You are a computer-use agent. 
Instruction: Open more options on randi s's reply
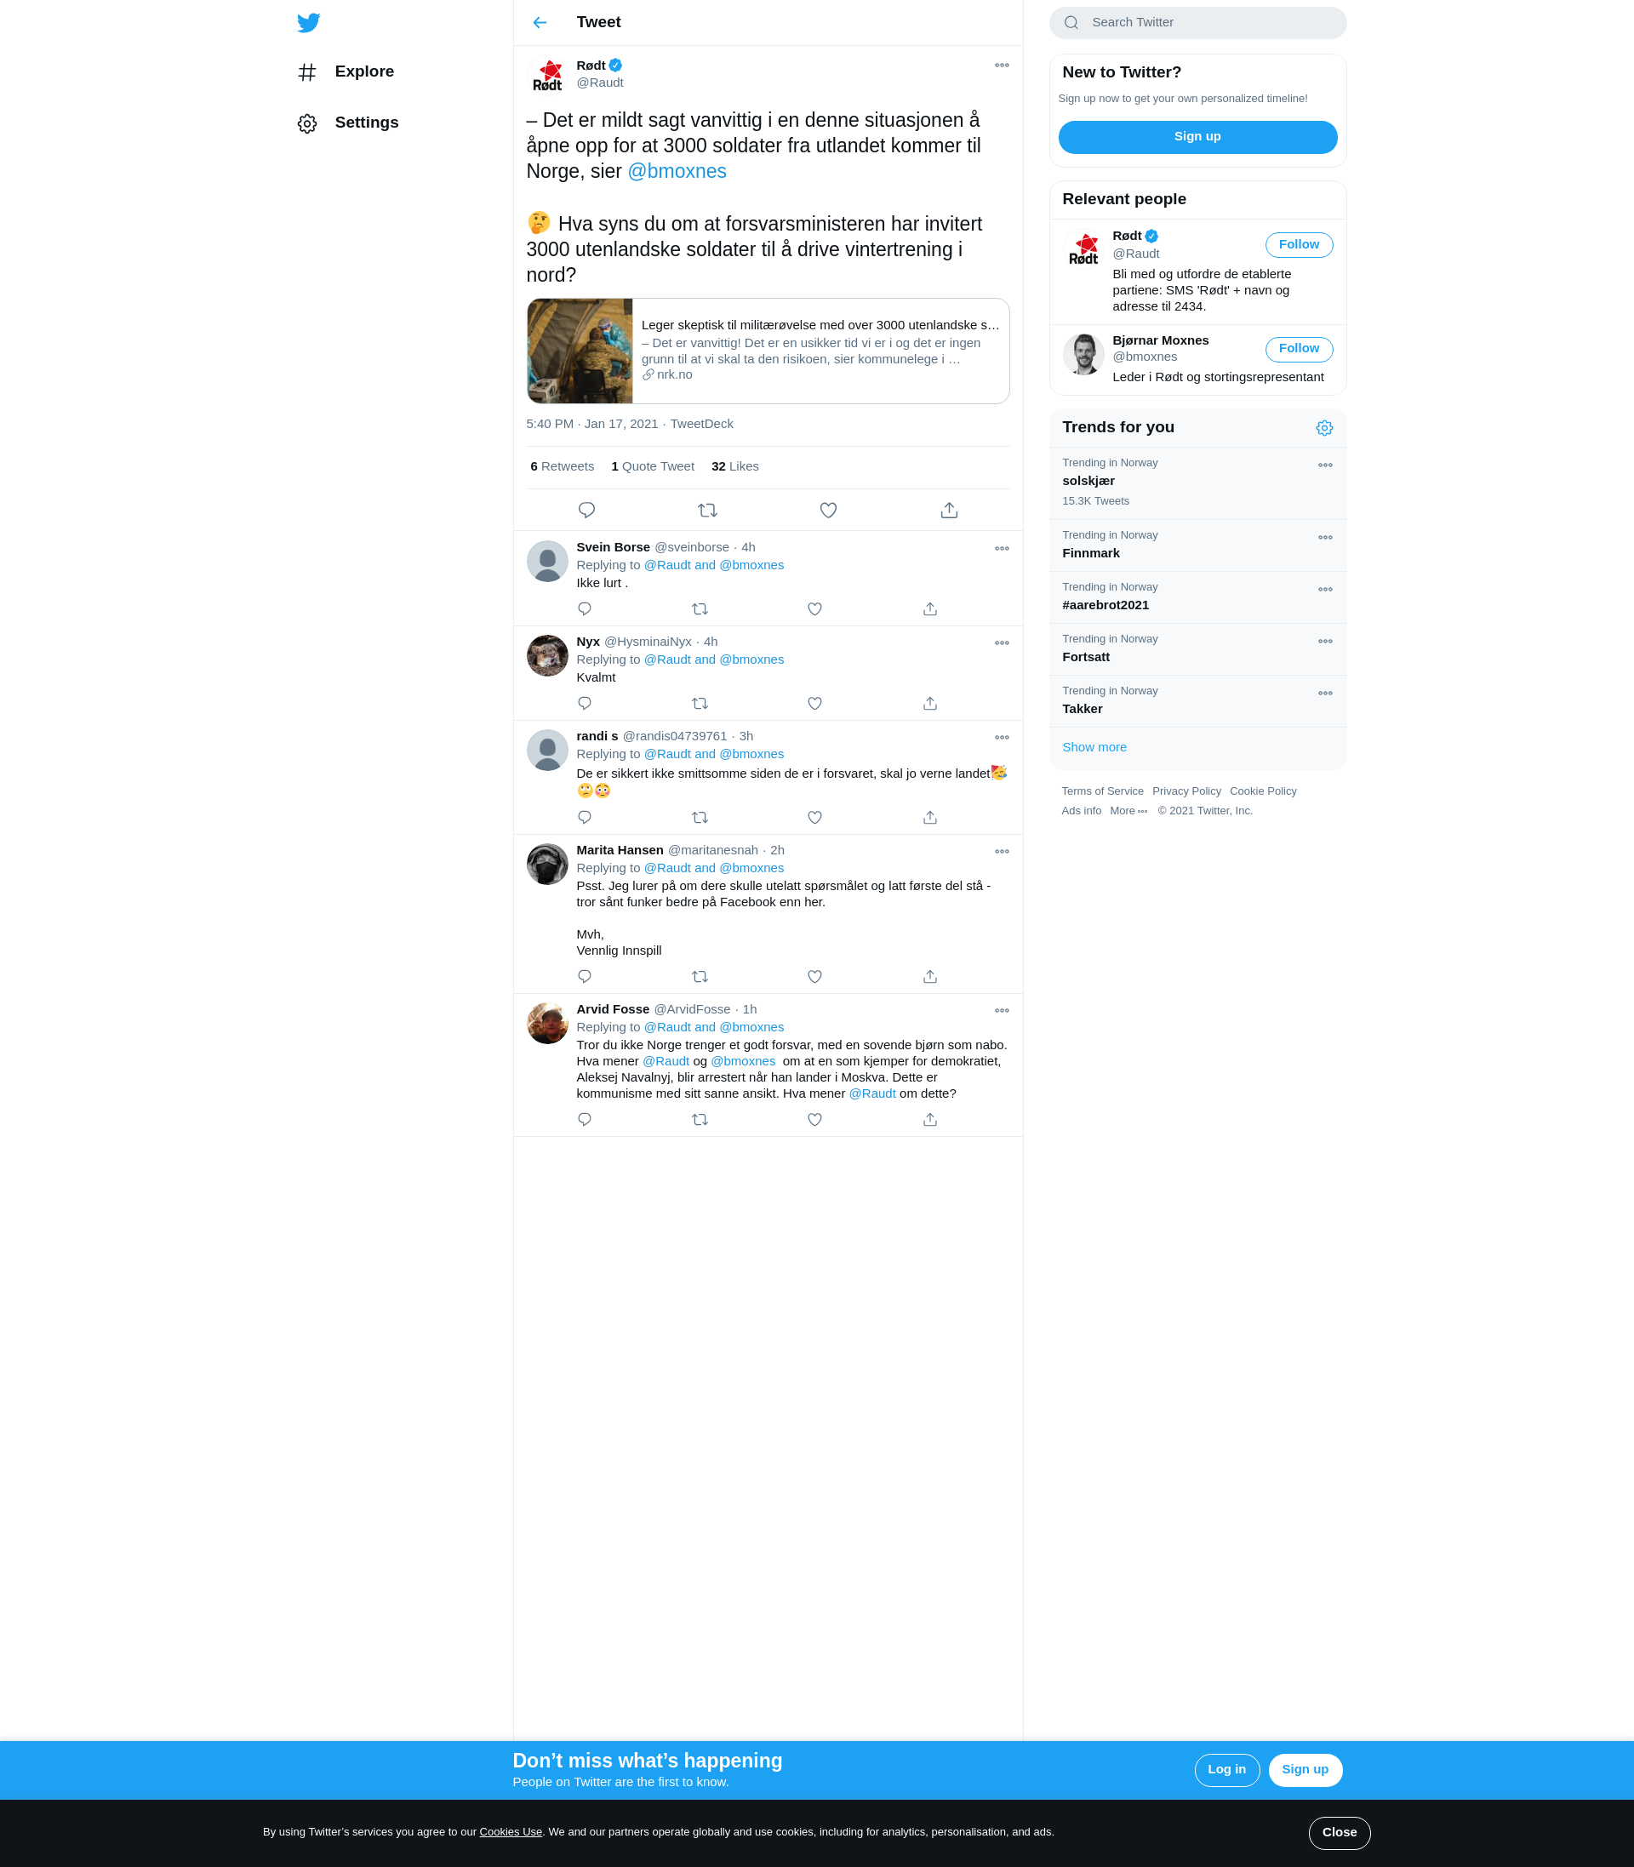(1003, 738)
